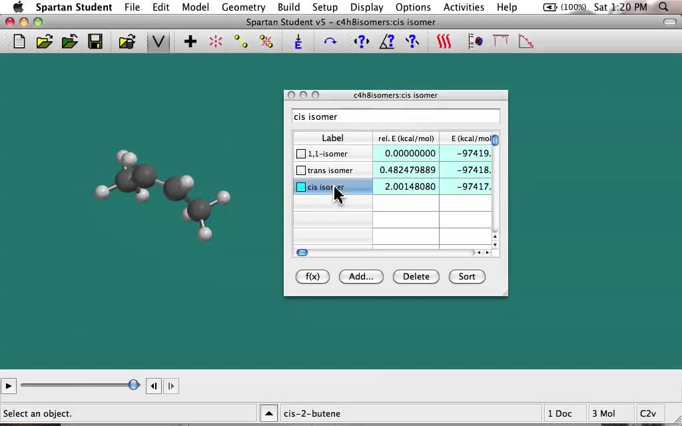Click the Sort button
This screenshot has height=426, width=682.
(467, 276)
